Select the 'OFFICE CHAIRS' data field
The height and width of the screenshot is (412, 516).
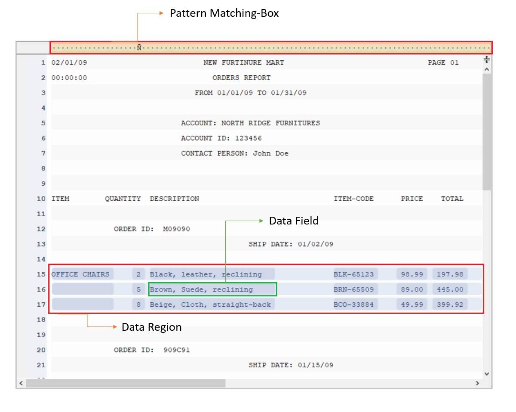tap(82, 274)
